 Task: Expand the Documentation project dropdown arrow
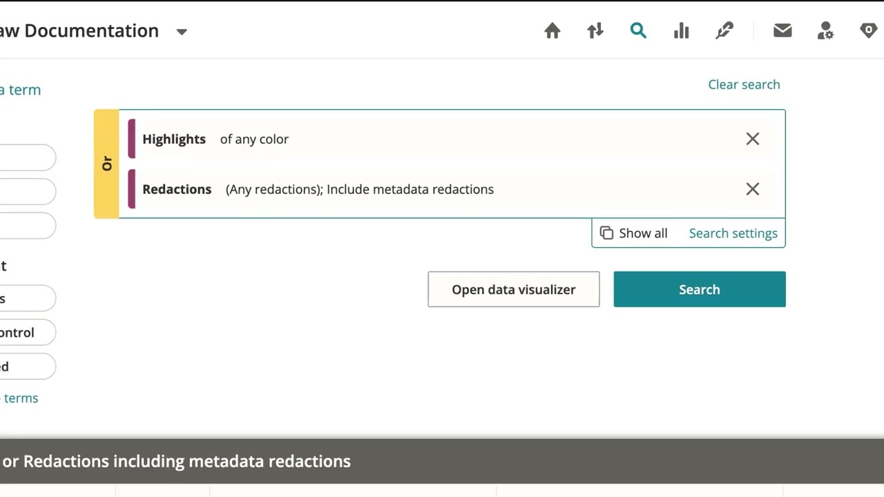[182, 32]
